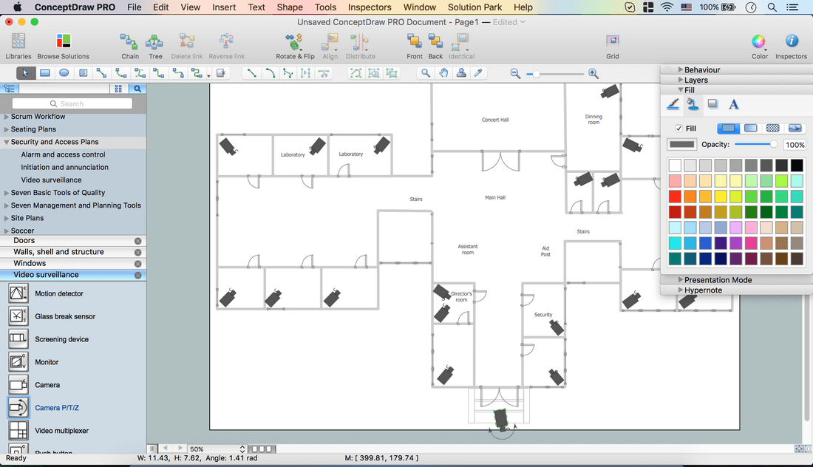Switch to the shadow tab in Fill panel
This screenshot has width=813, height=467.
point(712,104)
